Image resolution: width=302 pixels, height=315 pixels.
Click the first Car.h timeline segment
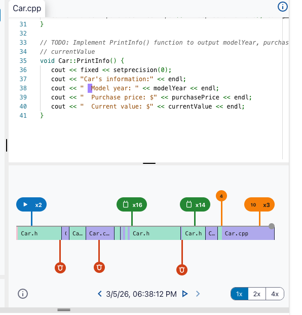[x=40, y=233]
